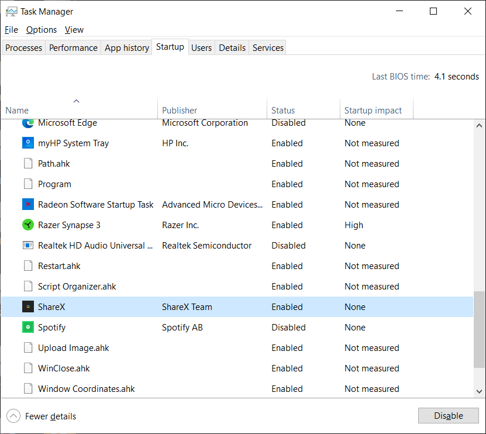
Task: Open the Options menu
Action: point(42,30)
